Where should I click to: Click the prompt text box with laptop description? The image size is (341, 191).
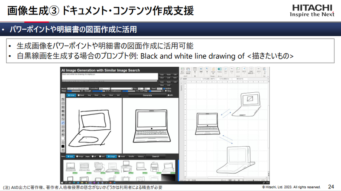[x=110, y=77]
